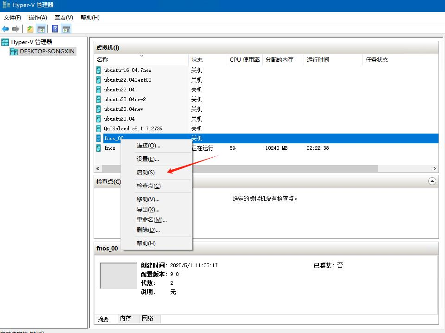This screenshot has width=445, height=333.
Task: Click the Back arrow toolbar icon
Action: (x=5, y=29)
